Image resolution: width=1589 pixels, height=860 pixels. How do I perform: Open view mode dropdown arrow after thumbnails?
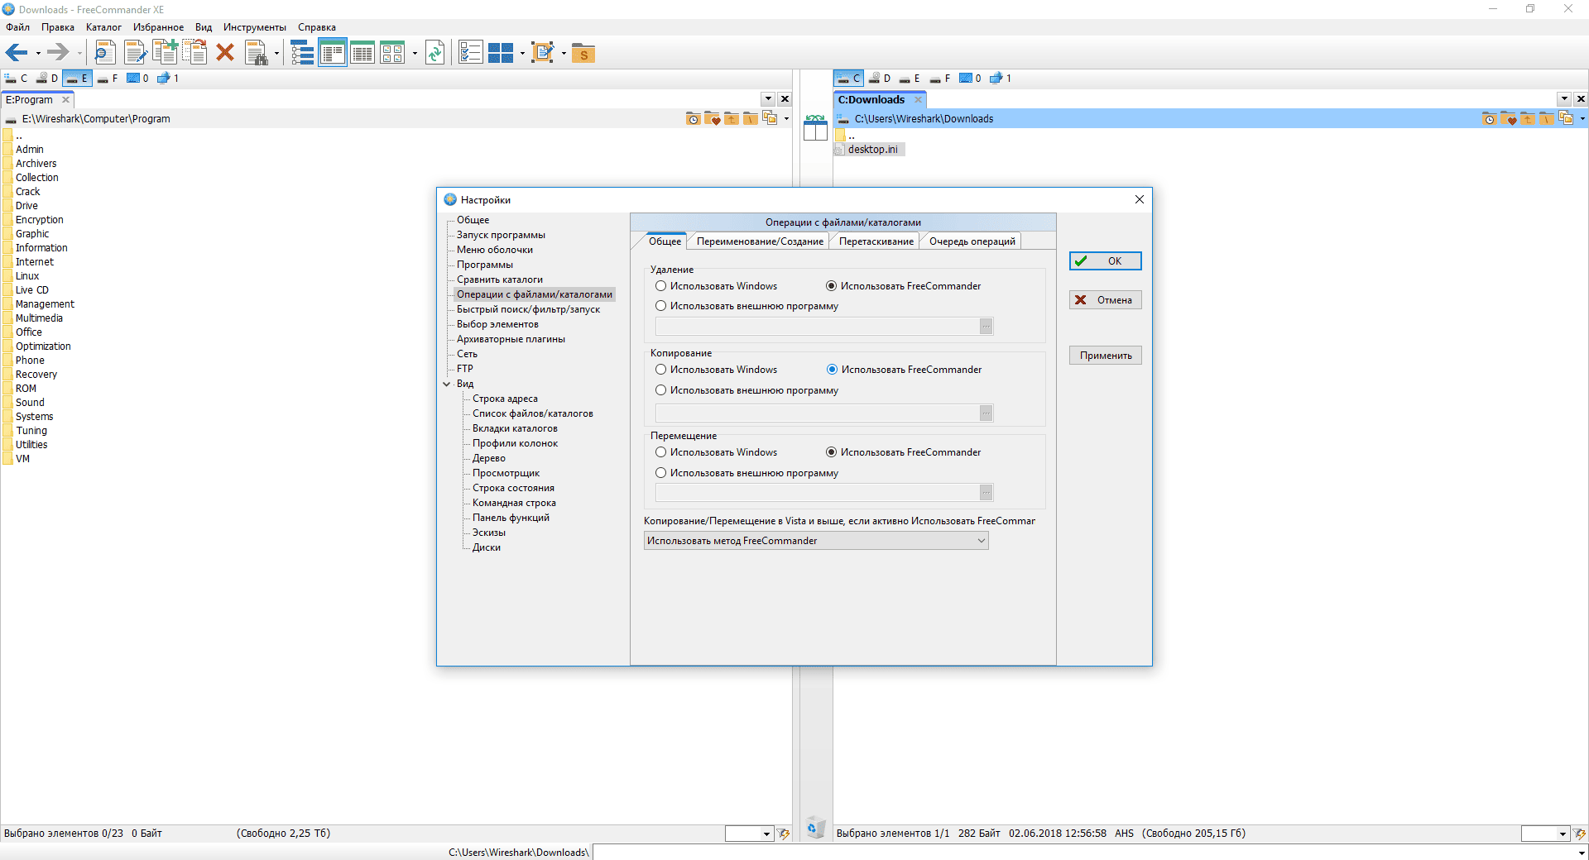[415, 54]
